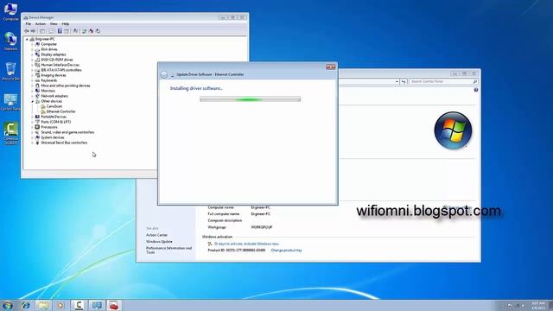Select Human Interface Devices in the tree

click(60, 65)
